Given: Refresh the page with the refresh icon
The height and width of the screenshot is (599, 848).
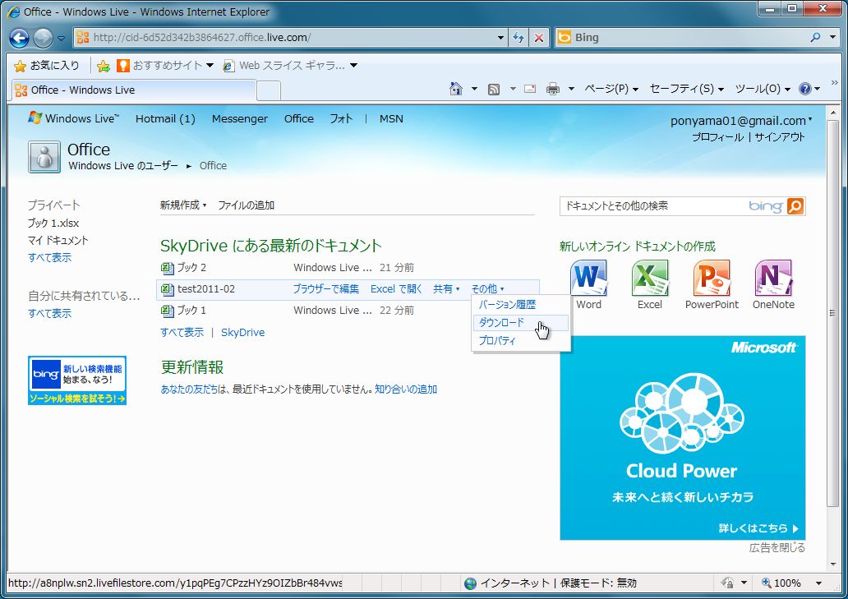Looking at the screenshot, I should pos(518,37).
